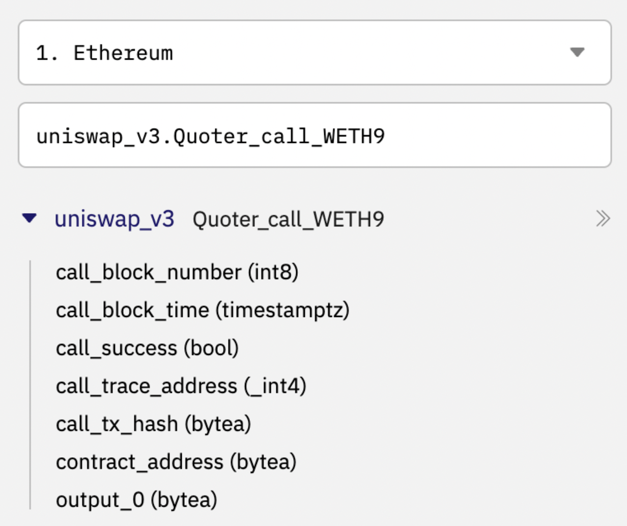The height and width of the screenshot is (526, 627).
Task: Click the (bool) type label
Action: click(211, 348)
